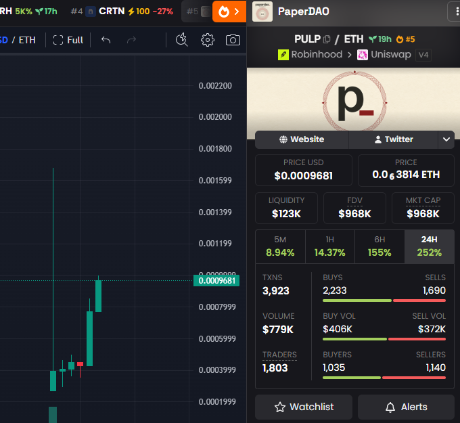This screenshot has height=423, width=460.
Task: Click the Robinhood chain icon
Action: tap(283, 55)
